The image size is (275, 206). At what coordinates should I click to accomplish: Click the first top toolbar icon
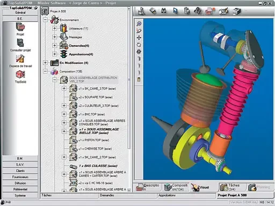141,11
